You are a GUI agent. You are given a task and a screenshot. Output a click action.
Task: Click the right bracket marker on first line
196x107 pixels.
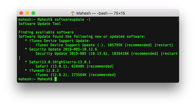click(x=178, y=20)
